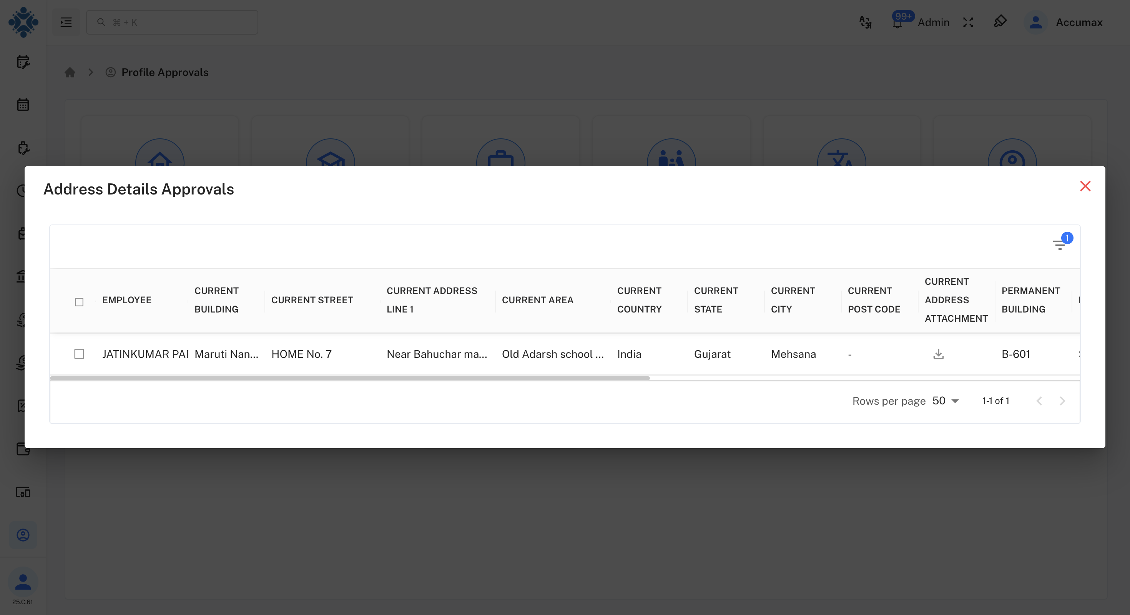Screen dimensions: 1130x615
Task: Click the Admin label in the top bar
Action: [x=934, y=22]
